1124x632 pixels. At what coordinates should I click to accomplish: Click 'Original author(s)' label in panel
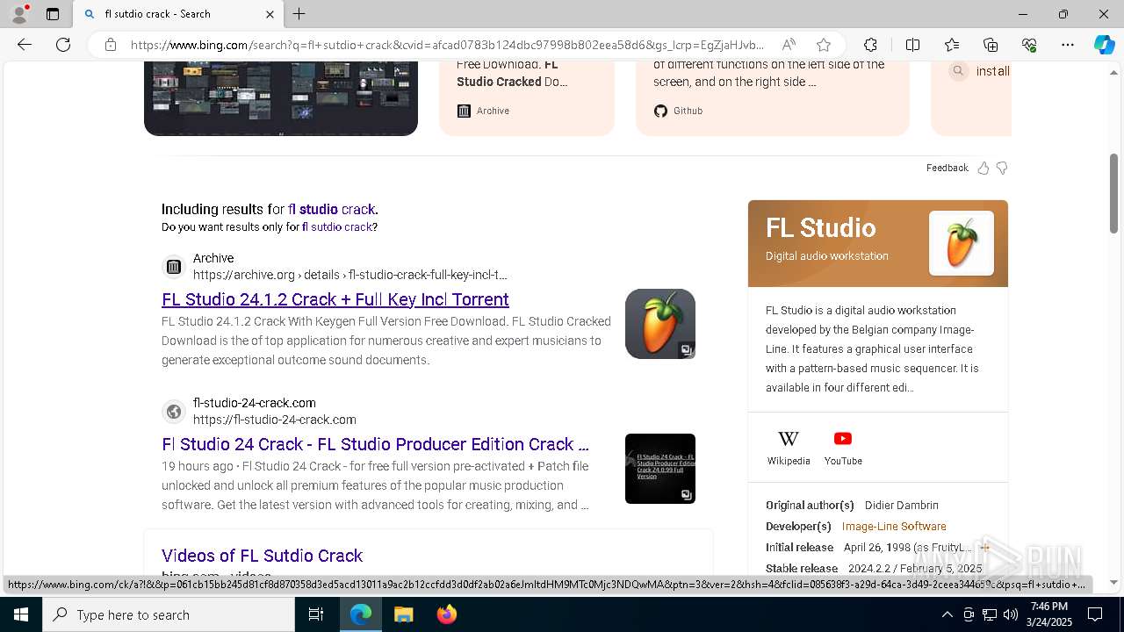click(x=810, y=506)
